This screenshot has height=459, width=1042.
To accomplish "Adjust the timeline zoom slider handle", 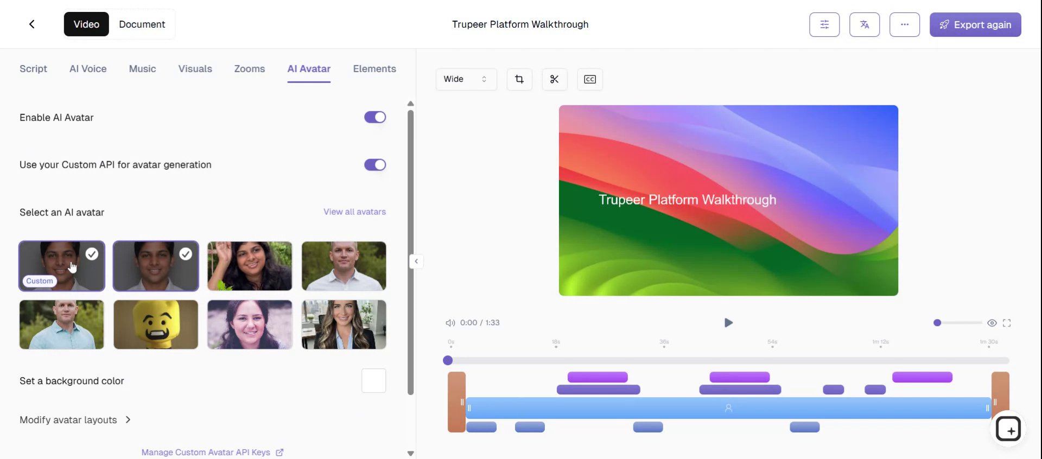I will (937, 323).
